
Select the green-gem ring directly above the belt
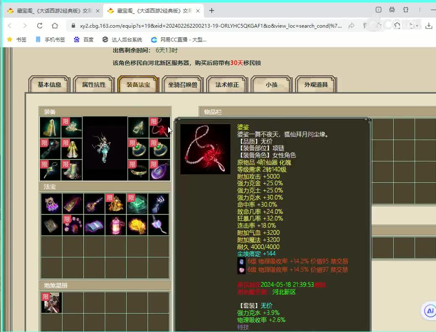138,149
